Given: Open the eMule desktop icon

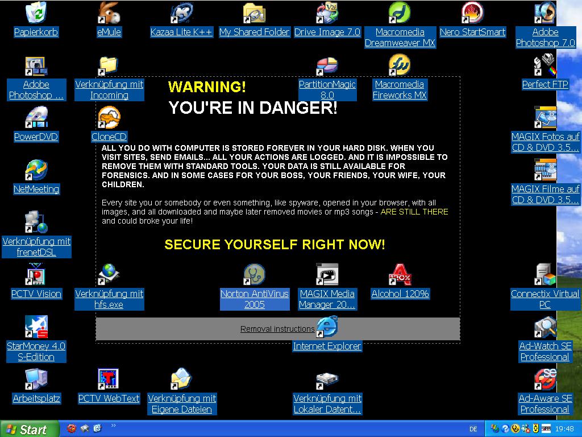Looking at the screenshot, I should [x=109, y=14].
